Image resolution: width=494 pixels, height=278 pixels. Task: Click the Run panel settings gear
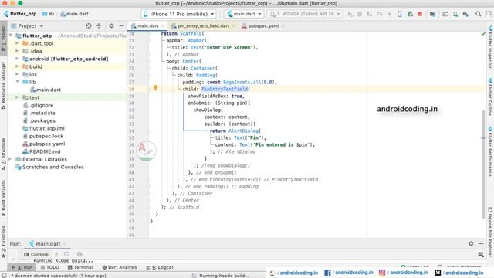pos(471,243)
